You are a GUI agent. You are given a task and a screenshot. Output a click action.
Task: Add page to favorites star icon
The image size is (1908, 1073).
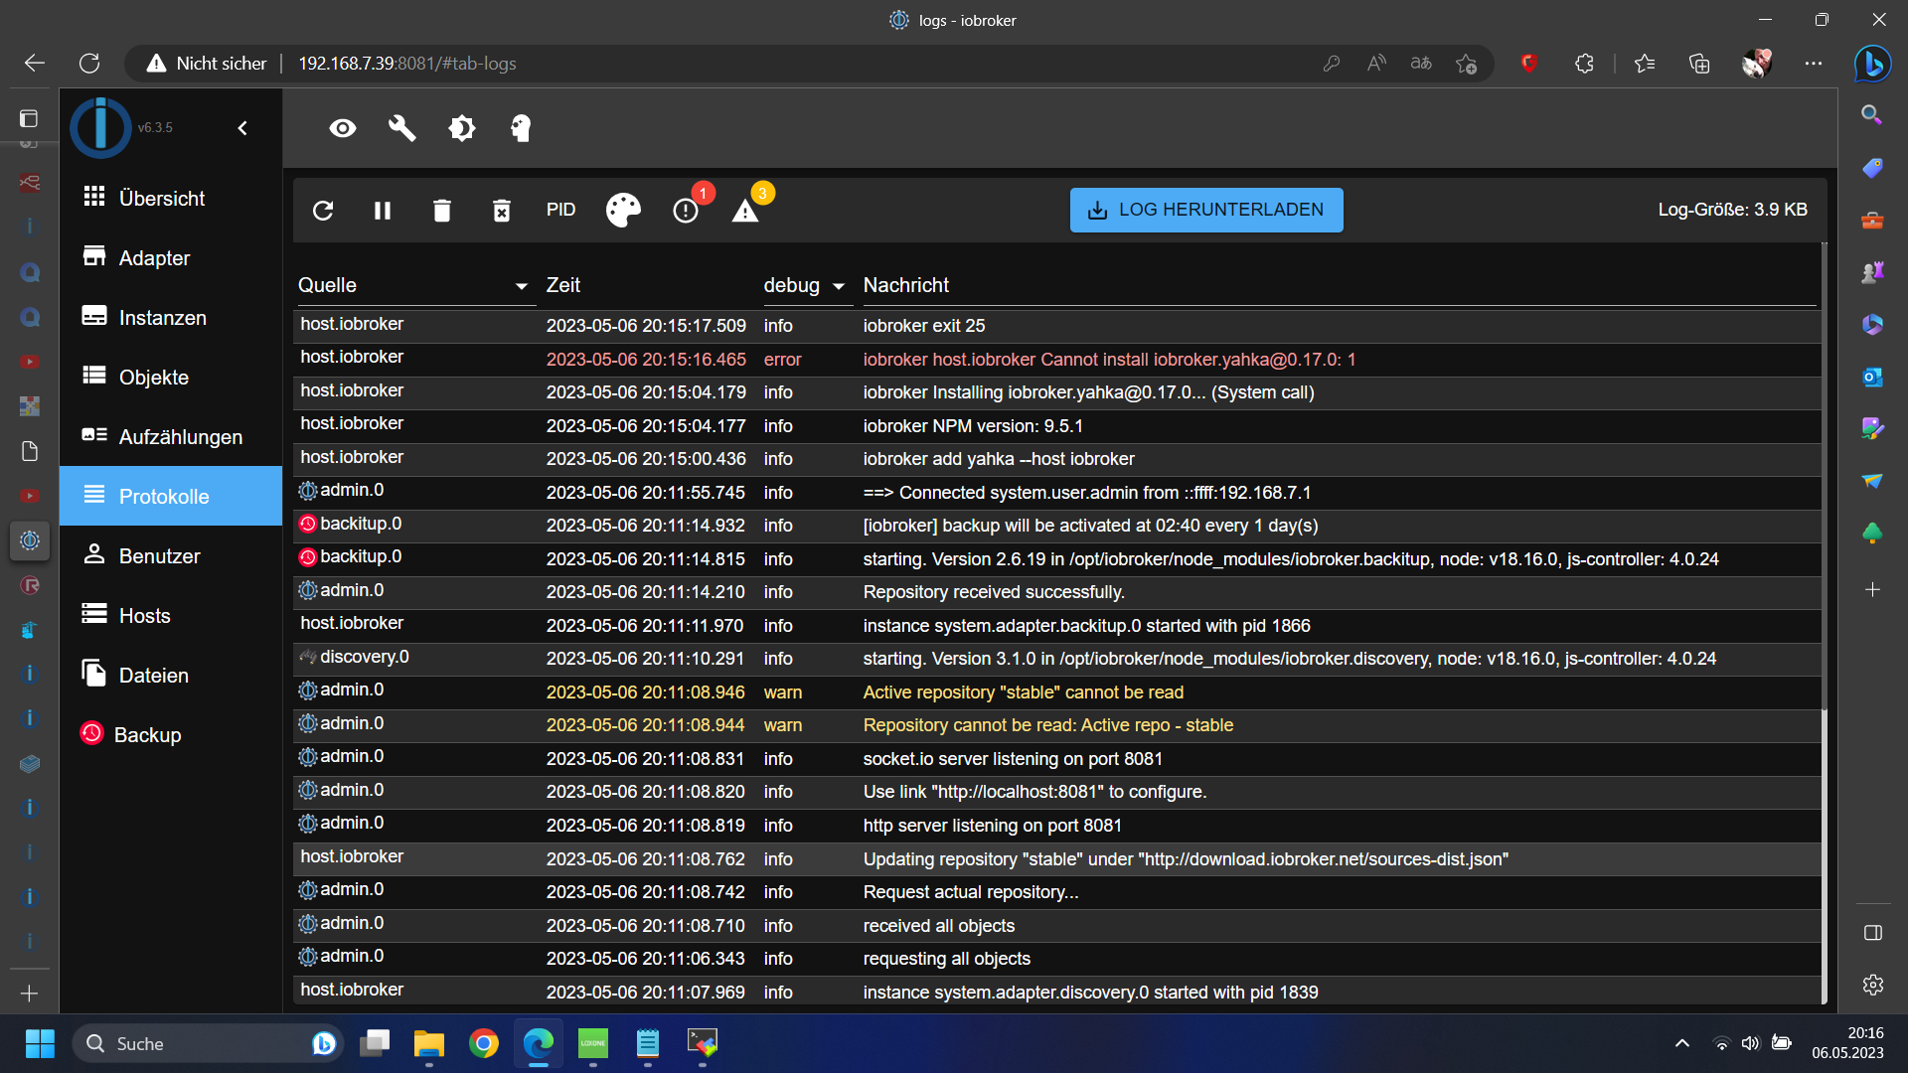coord(1466,64)
